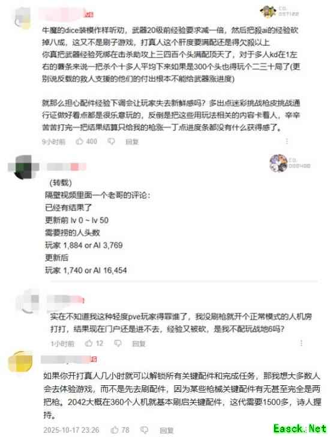Open the three-dot menu on first comment
Viewport: 330px width, 437px height.
click(x=287, y=141)
